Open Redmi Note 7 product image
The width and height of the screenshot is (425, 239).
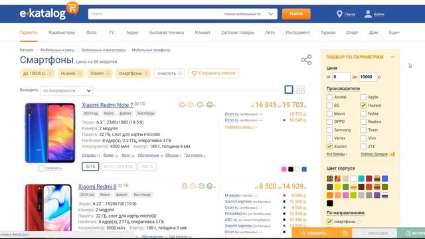click(50, 133)
